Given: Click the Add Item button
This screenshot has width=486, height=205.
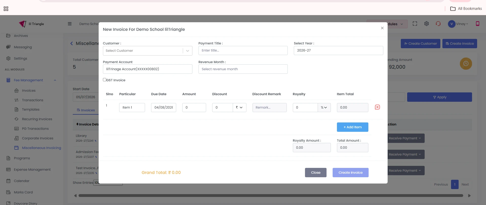Looking at the screenshot, I should pyautogui.click(x=352, y=127).
